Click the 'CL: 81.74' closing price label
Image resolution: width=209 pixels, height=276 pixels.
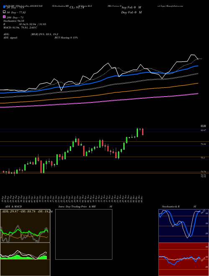point(77,8)
